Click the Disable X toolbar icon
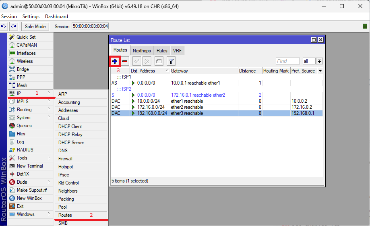 click(x=147, y=61)
